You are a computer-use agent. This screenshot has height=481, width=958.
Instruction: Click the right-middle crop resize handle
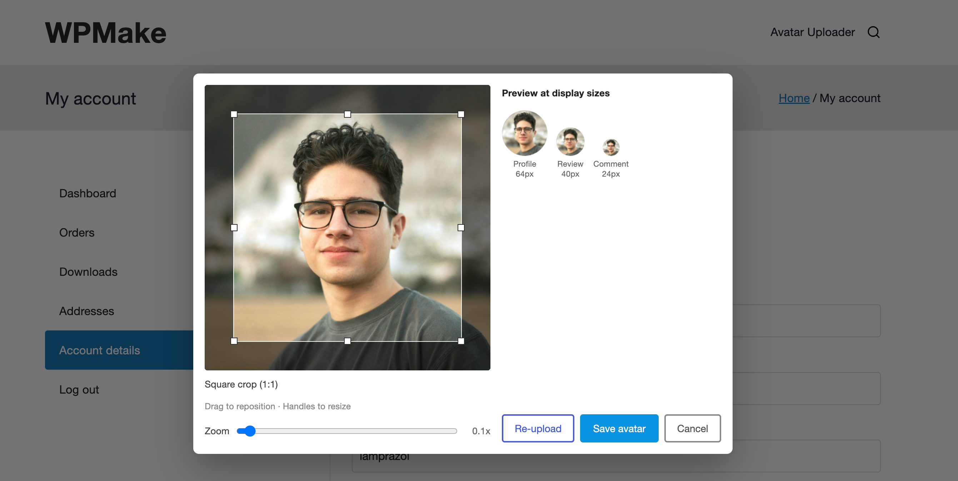[x=461, y=228]
